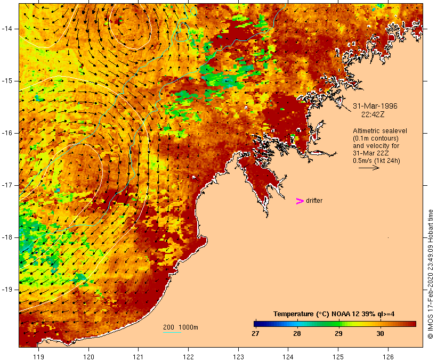Click the color bar label '27'
The height and width of the screenshot is (362, 437).
click(x=255, y=333)
